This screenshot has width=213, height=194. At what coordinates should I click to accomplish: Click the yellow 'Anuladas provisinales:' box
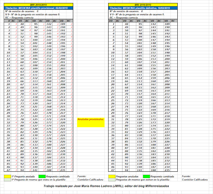click(x=91, y=122)
